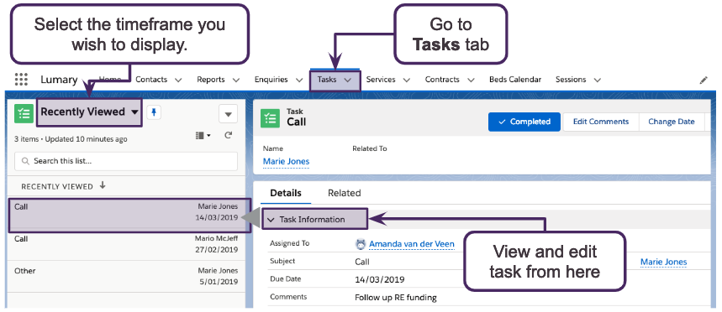Click the avatar icon next to Amanda van der Veen
Image resolution: width=722 pixels, height=312 pixels.
pyautogui.click(x=361, y=244)
